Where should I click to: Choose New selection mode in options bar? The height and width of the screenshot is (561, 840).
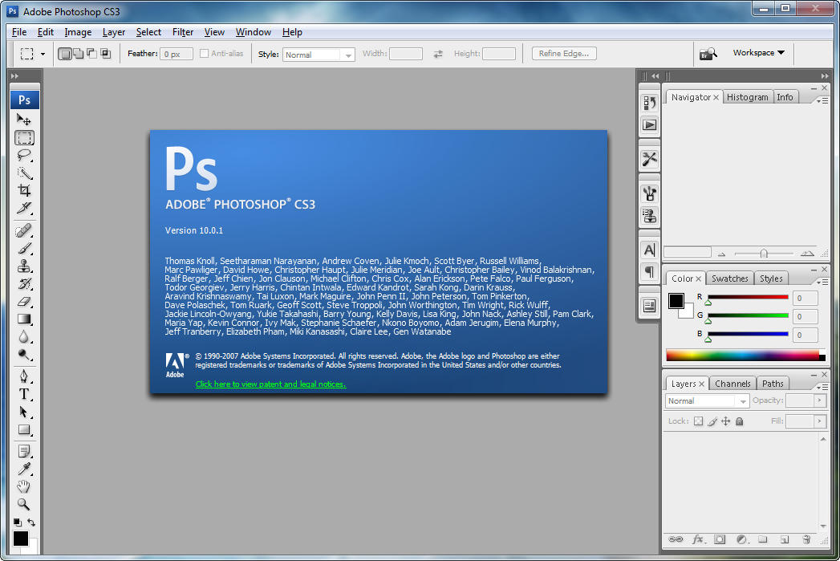coord(65,54)
